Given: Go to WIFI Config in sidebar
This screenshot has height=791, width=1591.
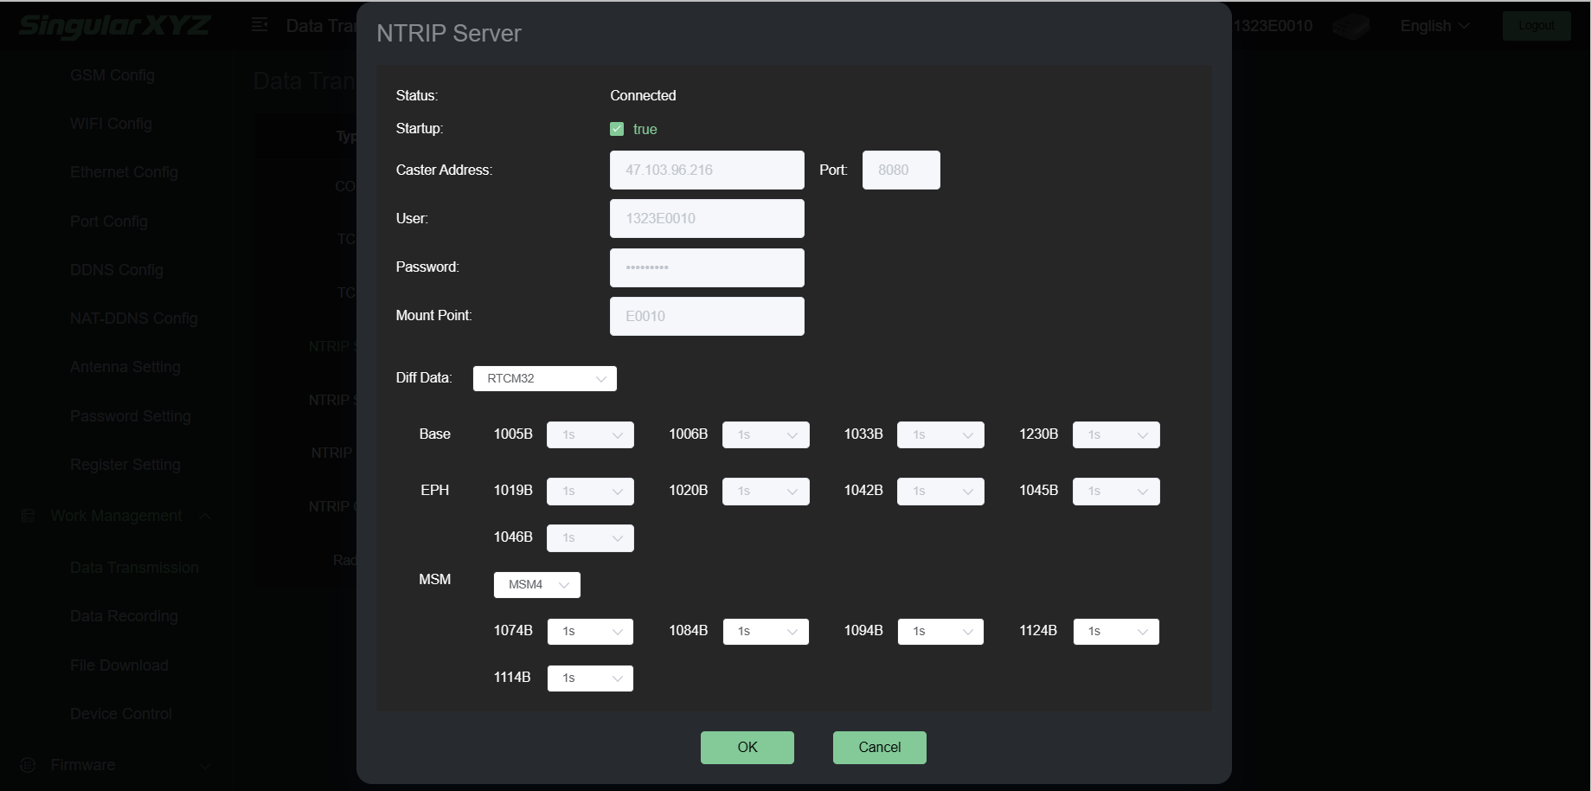Looking at the screenshot, I should (x=111, y=124).
